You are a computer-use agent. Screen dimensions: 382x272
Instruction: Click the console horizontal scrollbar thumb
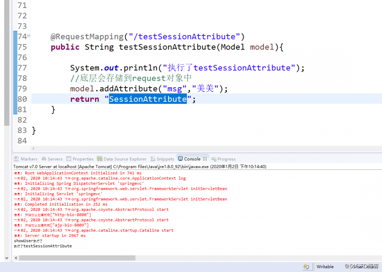(77, 258)
